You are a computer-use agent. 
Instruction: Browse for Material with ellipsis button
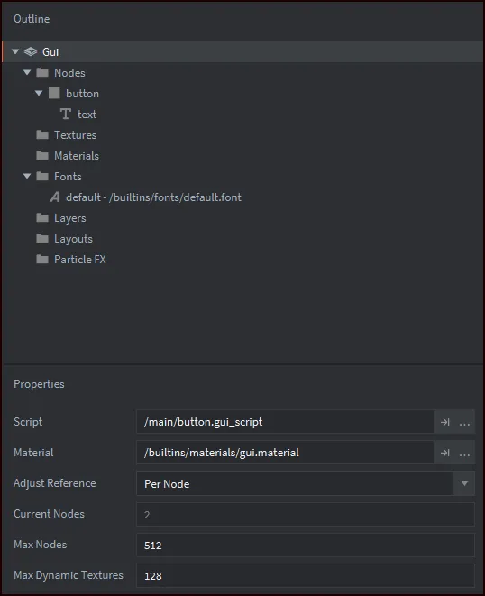pyautogui.click(x=464, y=454)
